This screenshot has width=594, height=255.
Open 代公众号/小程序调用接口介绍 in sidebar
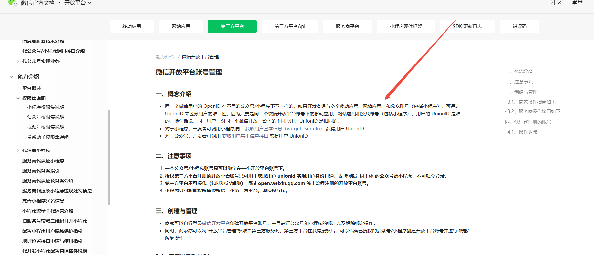point(54,51)
